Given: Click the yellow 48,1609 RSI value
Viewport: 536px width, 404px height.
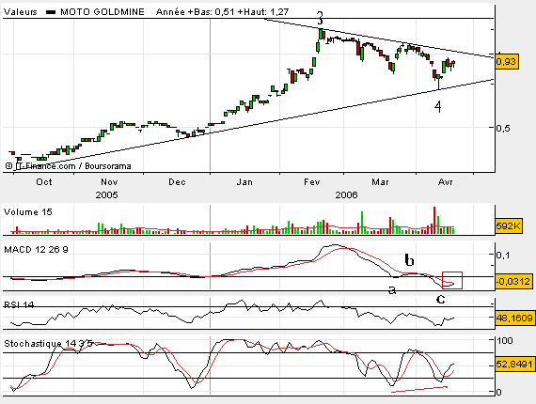Looking at the screenshot, I should click(514, 318).
